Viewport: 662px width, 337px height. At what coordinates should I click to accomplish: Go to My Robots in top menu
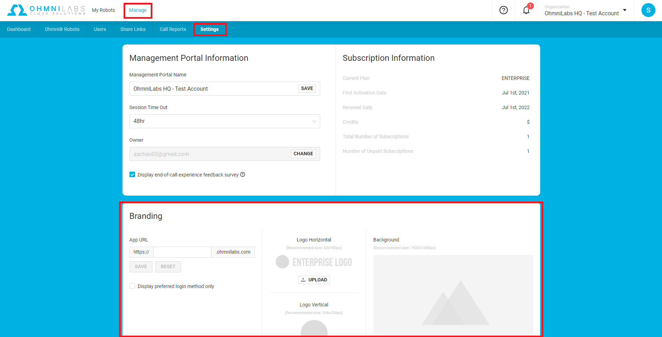[x=103, y=10]
